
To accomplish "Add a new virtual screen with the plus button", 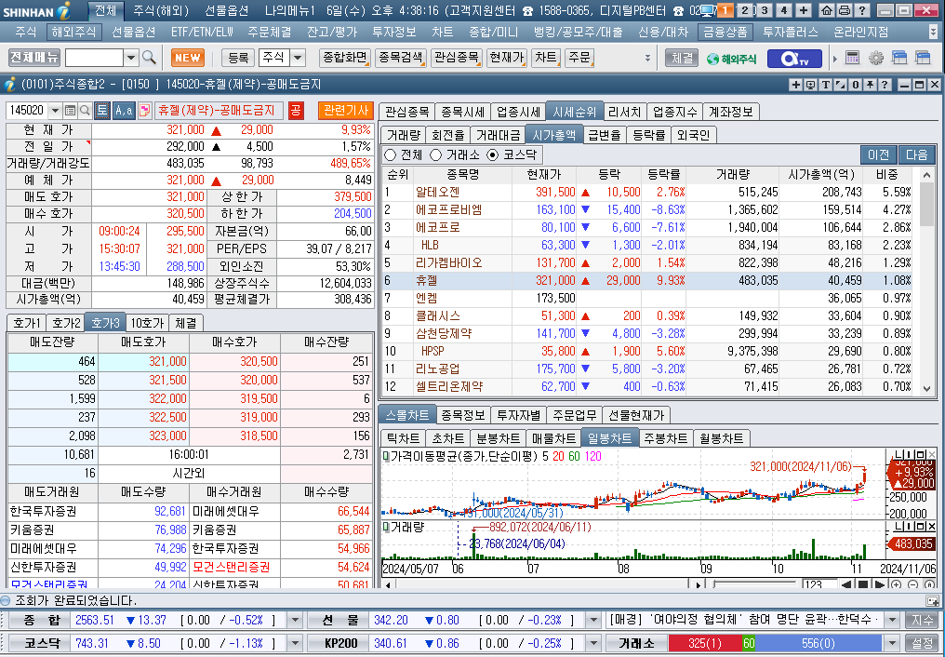I will pos(804,10).
